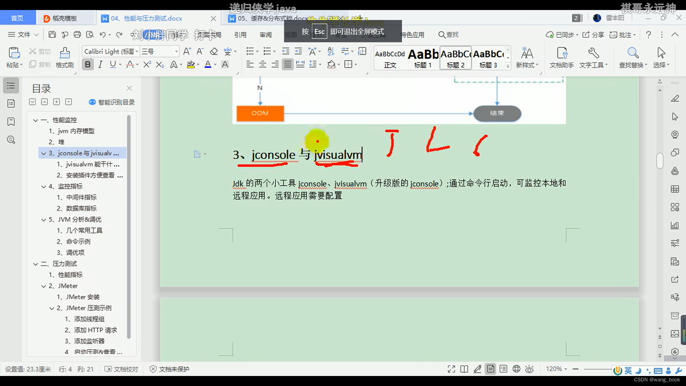Toggle justified text alignment
The width and height of the screenshot is (686, 386).
click(x=288, y=64)
